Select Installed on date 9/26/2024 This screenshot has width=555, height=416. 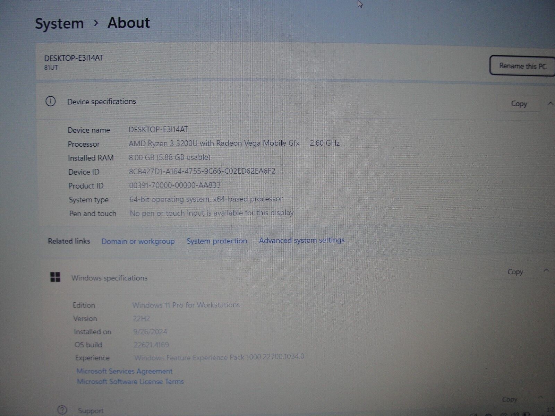150,332
